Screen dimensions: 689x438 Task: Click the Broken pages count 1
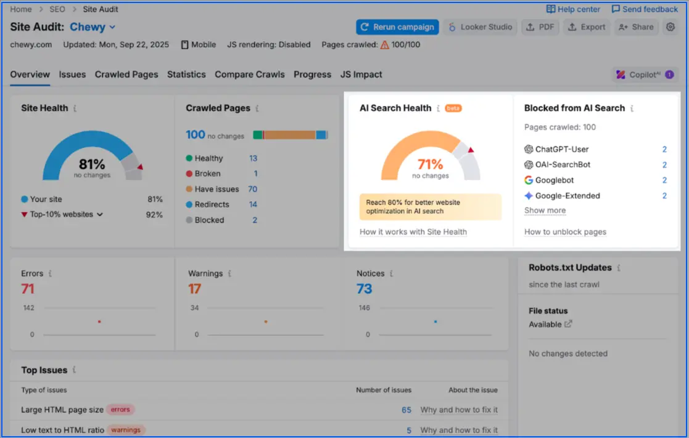tap(255, 174)
